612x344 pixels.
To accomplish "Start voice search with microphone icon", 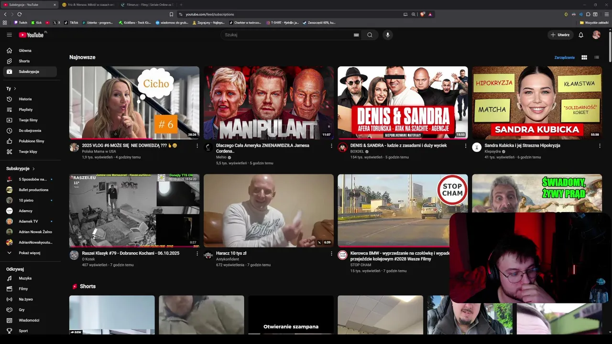I will (388, 35).
